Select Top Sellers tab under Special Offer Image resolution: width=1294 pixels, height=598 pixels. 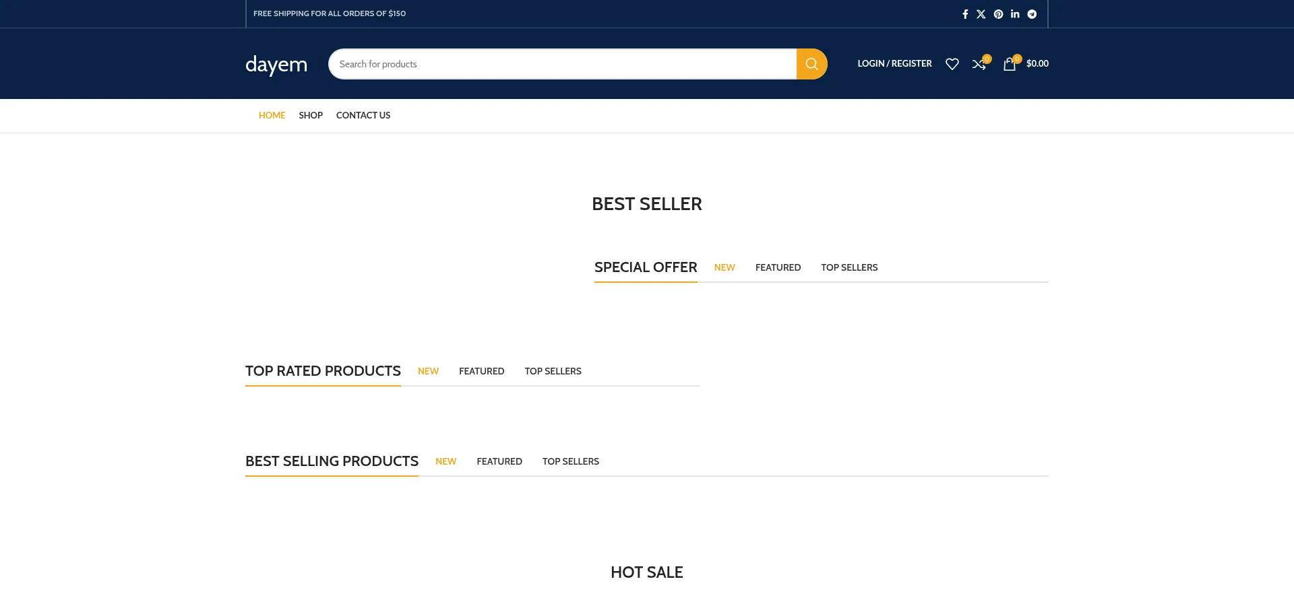pos(849,267)
